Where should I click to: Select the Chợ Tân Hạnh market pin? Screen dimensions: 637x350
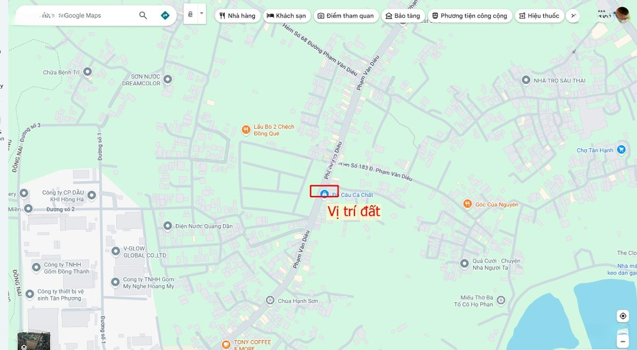coord(620,149)
